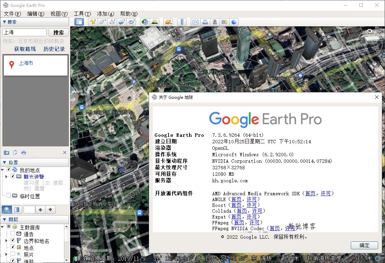
Task: Click the layers list scroll-down arrow
Action: click(66, 260)
